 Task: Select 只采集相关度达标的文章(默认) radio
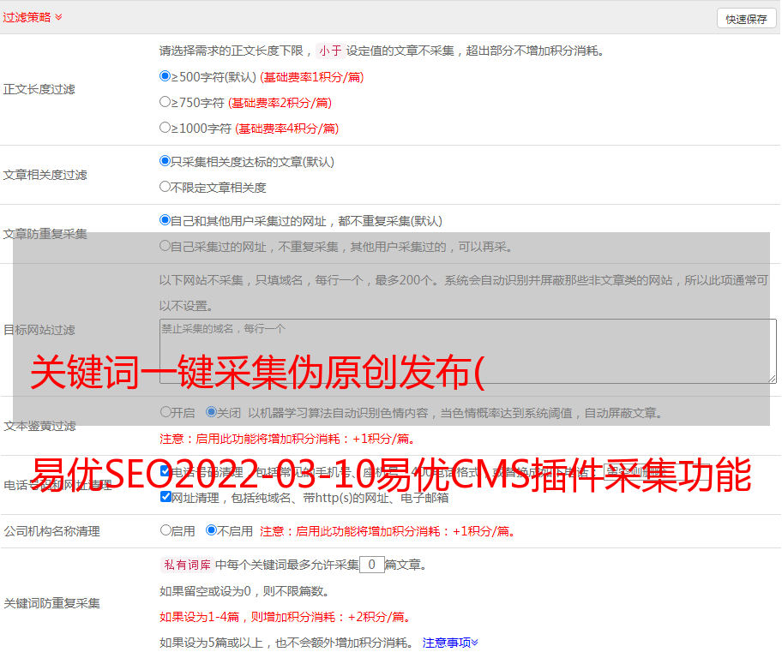point(165,161)
